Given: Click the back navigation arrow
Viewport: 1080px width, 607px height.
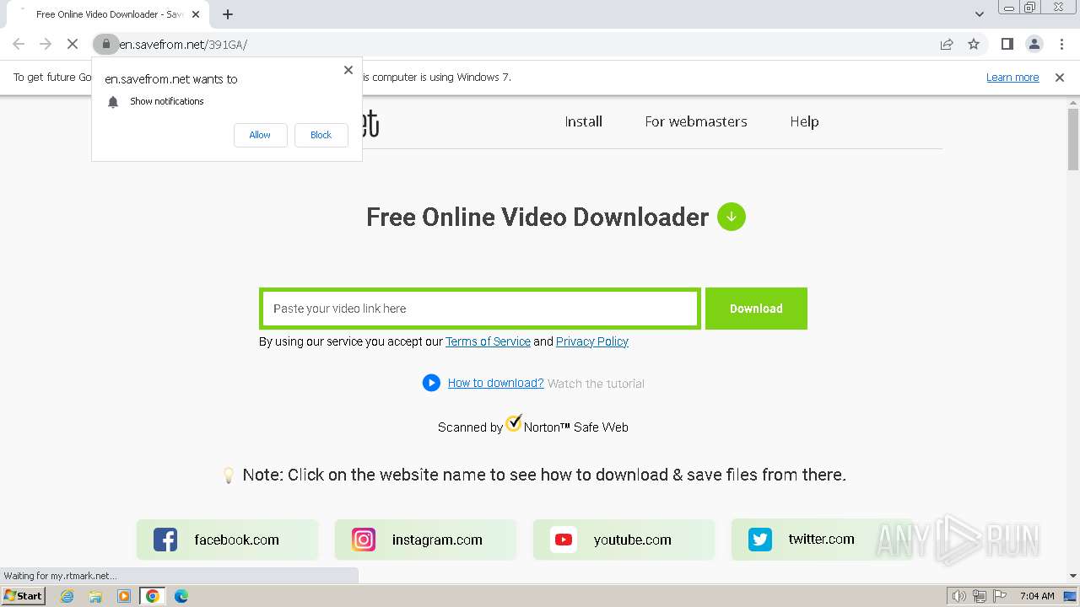Looking at the screenshot, I should [x=19, y=44].
